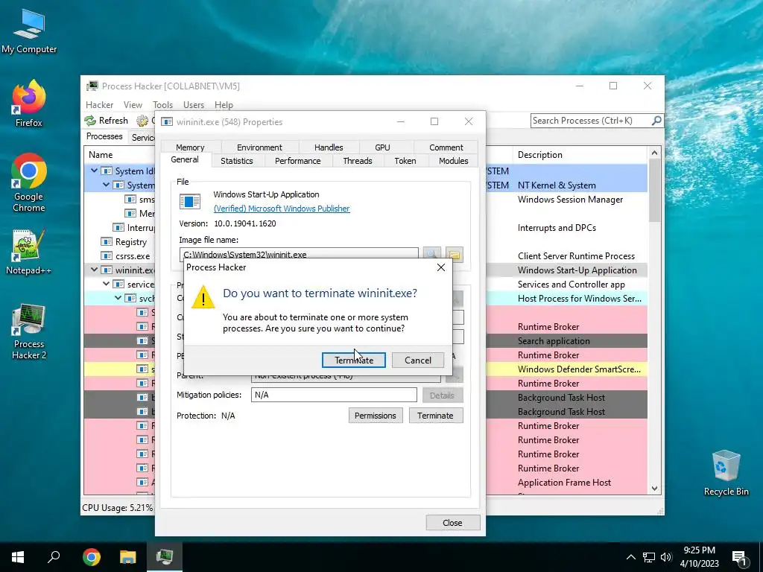The height and width of the screenshot is (572, 763).
Task: Collapse the services tree node
Action: [106, 284]
